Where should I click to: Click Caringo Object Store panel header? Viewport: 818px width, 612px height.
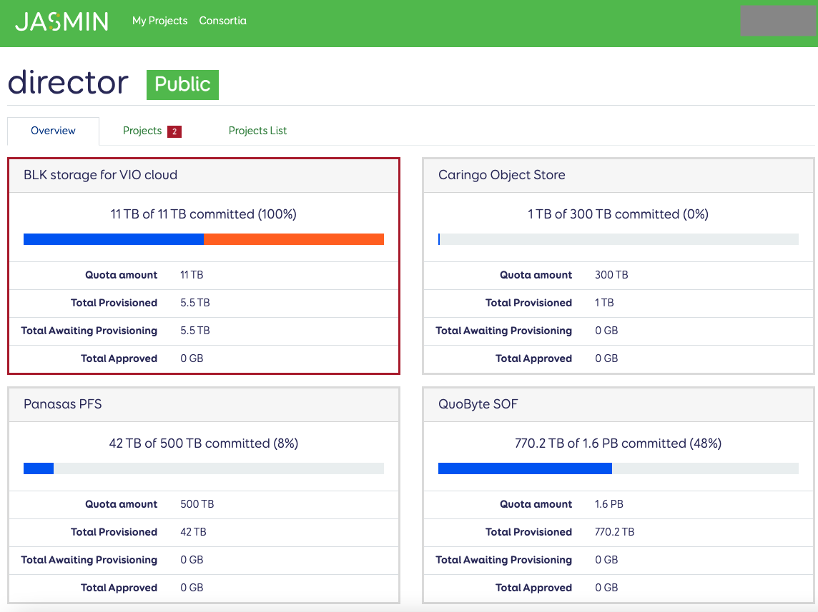501,175
